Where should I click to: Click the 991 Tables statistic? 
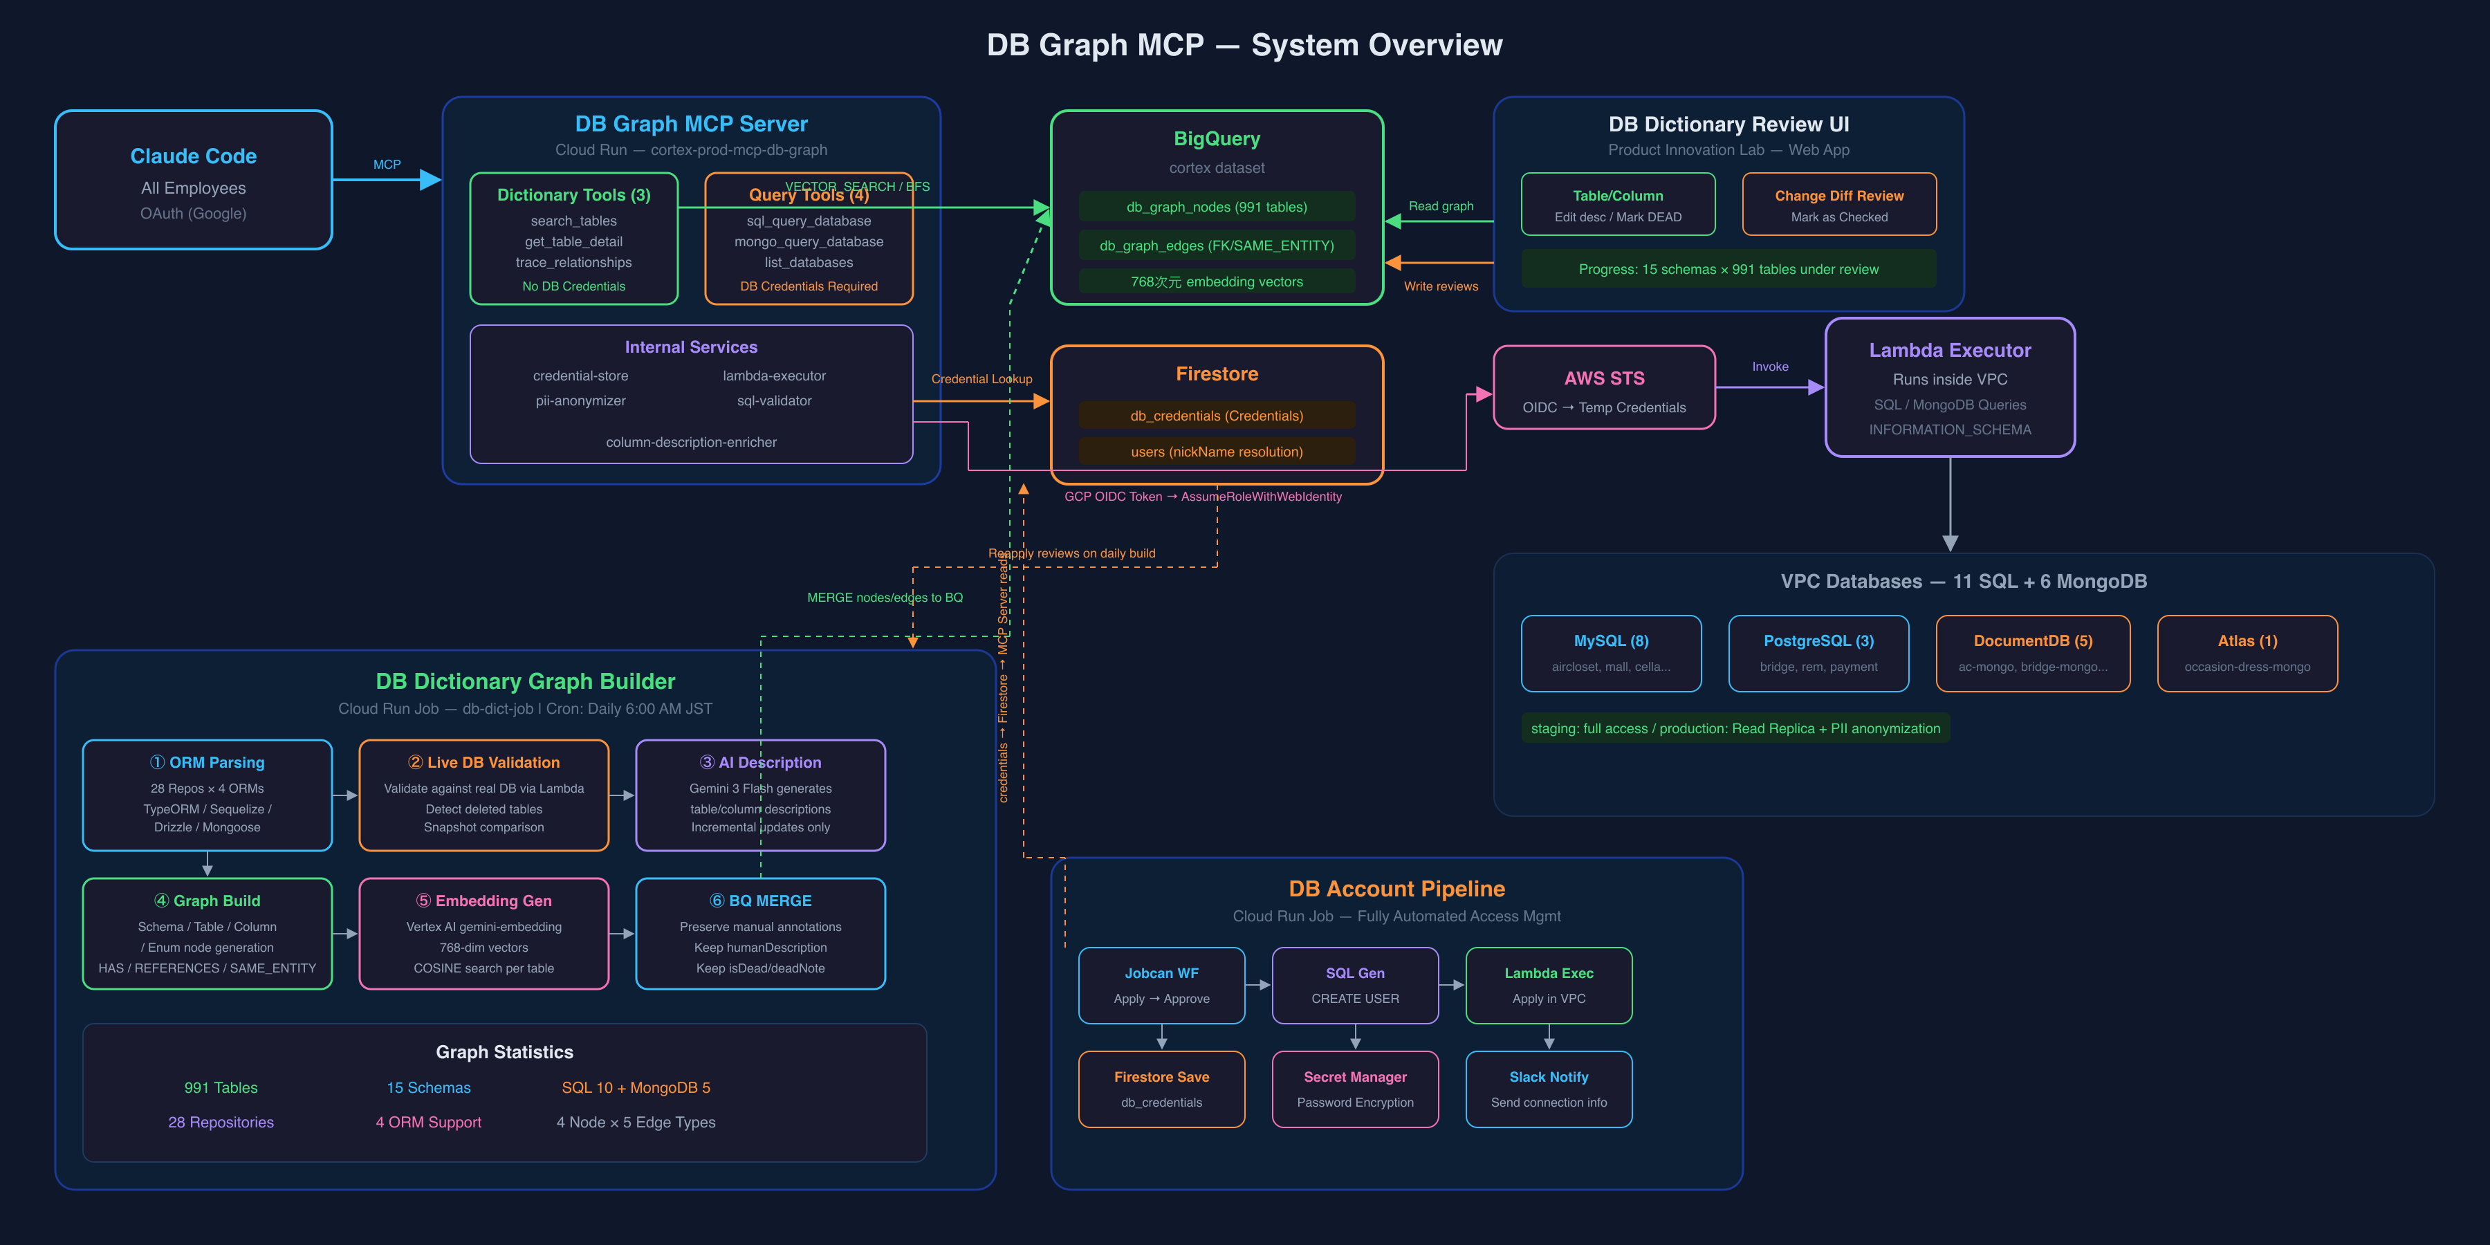(x=221, y=1087)
